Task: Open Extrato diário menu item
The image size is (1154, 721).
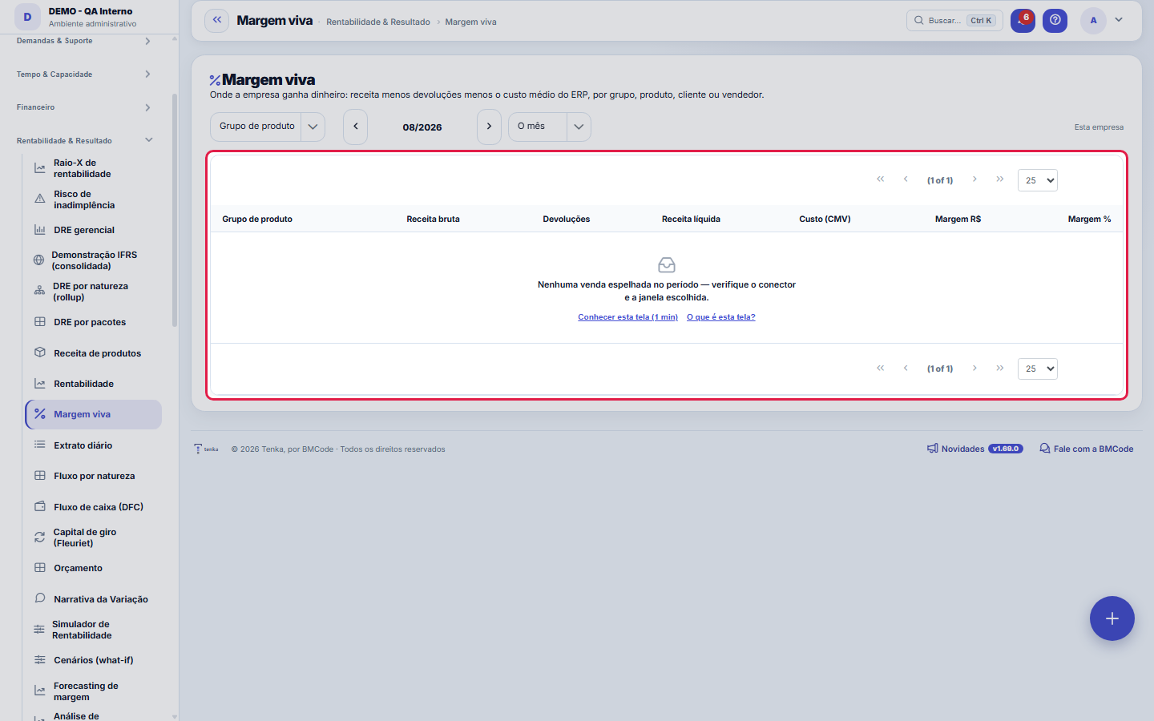Action: pyautogui.click(x=92, y=445)
